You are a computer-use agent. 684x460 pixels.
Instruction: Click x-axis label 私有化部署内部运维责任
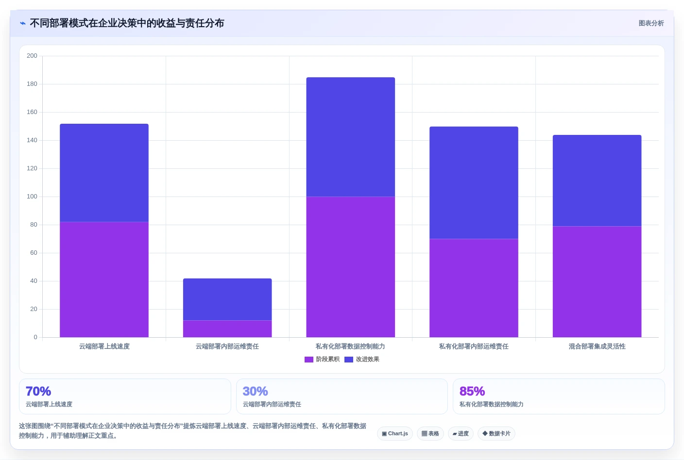(x=474, y=346)
